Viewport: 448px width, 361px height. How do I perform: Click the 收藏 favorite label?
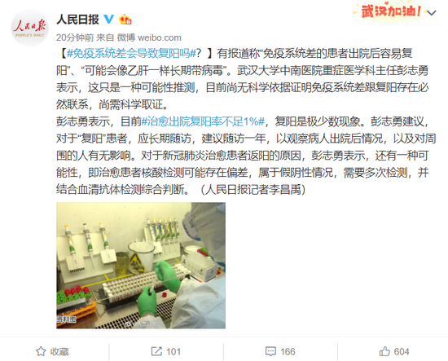pos(59,351)
